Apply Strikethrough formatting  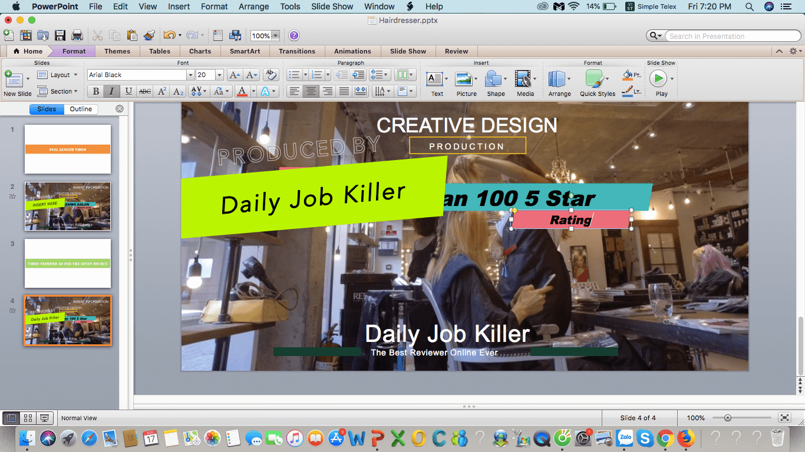tap(145, 91)
